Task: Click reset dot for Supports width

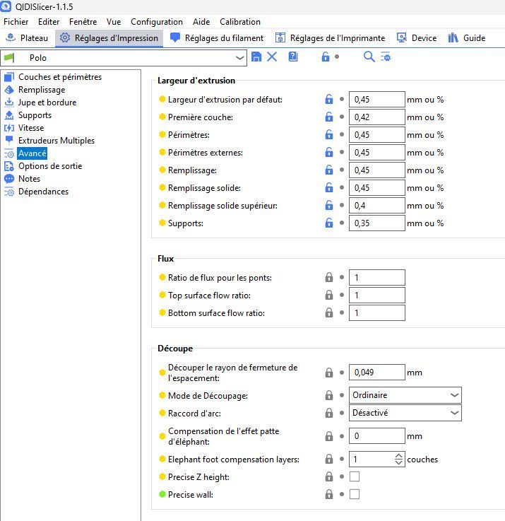Action: tap(342, 223)
